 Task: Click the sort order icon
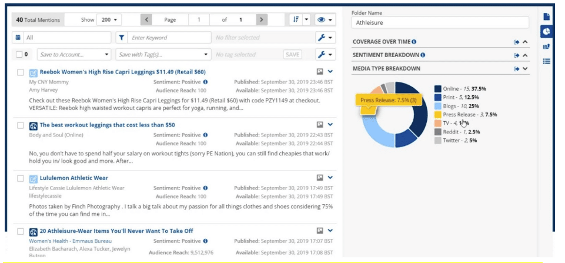pos(296,19)
